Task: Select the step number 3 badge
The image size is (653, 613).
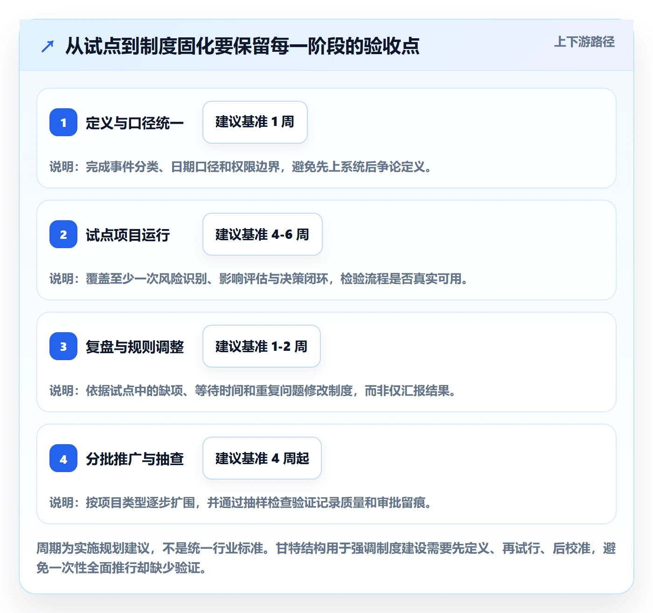Action: 63,346
